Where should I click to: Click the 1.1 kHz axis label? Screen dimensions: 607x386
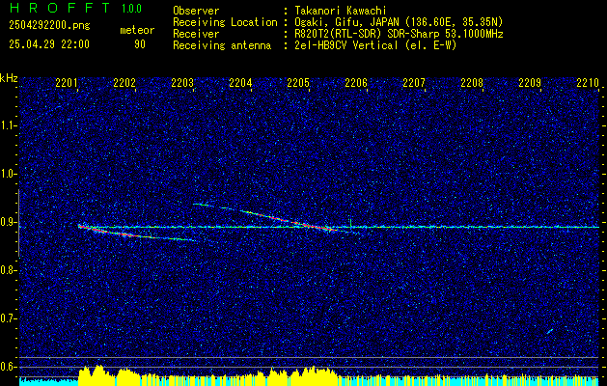(8, 125)
